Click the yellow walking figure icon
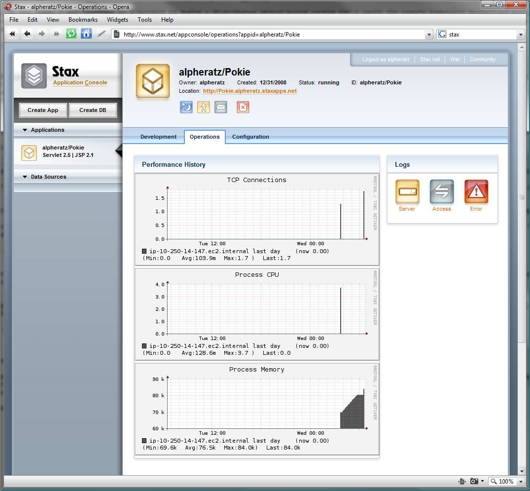 (204, 107)
